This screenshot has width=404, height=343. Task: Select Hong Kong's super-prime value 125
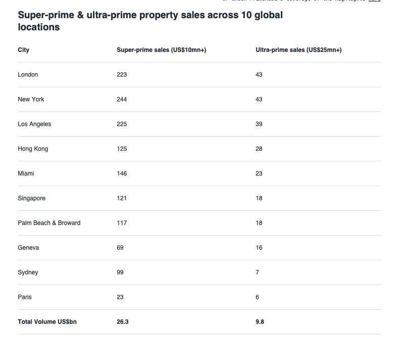pos(122,149)
